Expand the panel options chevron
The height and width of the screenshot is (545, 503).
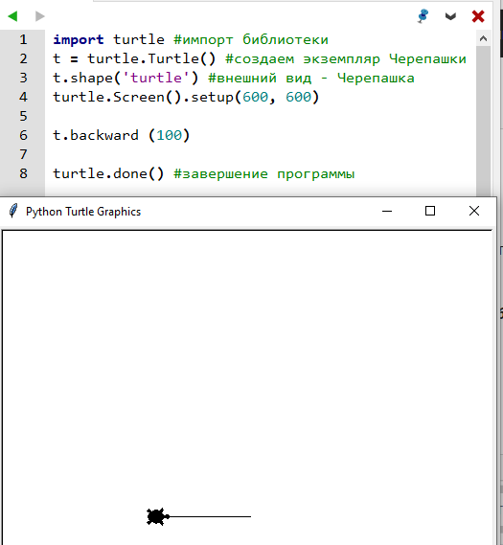[x=450, y=16]
